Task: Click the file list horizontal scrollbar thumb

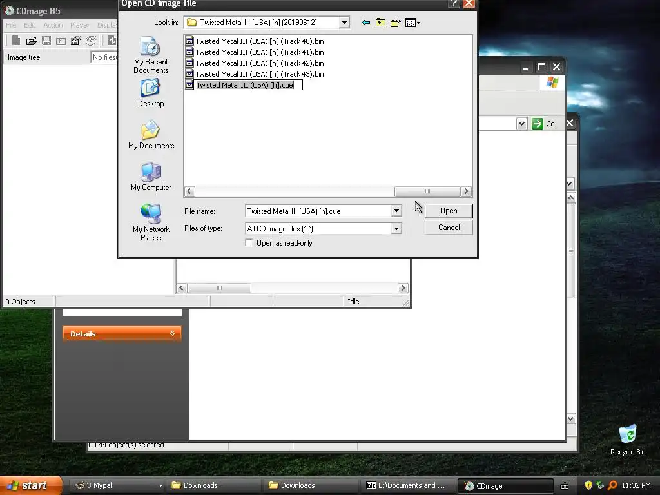Action: [x=427, y=191]
